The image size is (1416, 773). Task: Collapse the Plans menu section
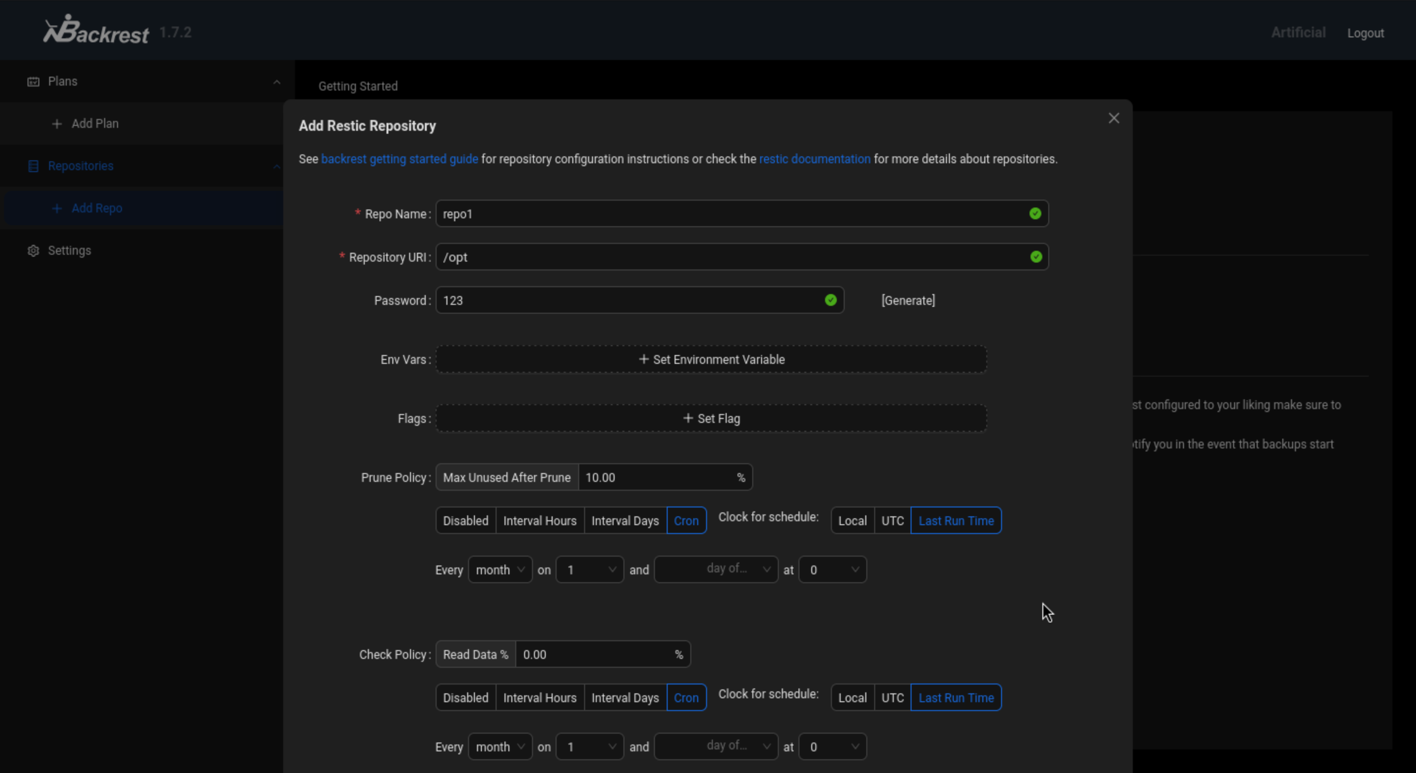[276, 82]
